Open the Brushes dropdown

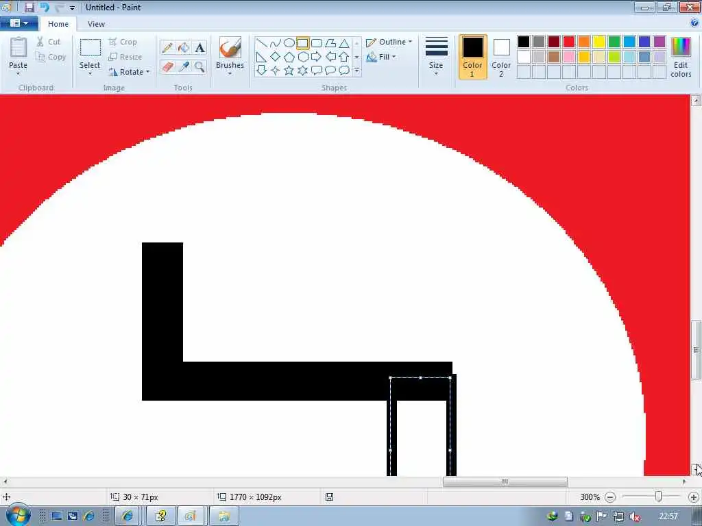coord(230,74)
